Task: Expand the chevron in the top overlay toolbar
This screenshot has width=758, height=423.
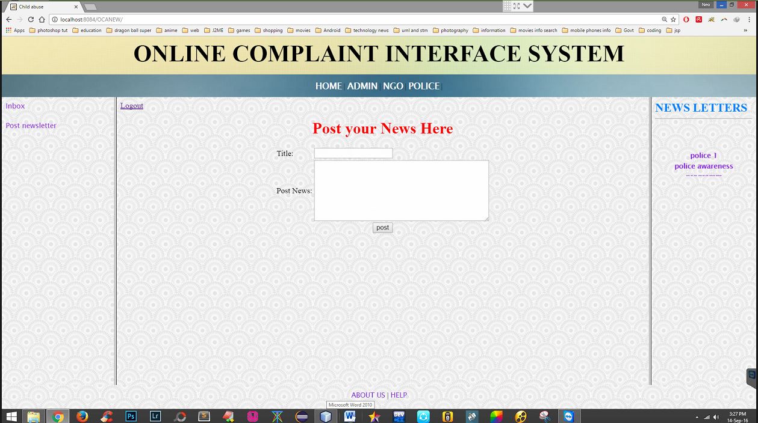Action: pyautogui.click(x=527, y=6)
